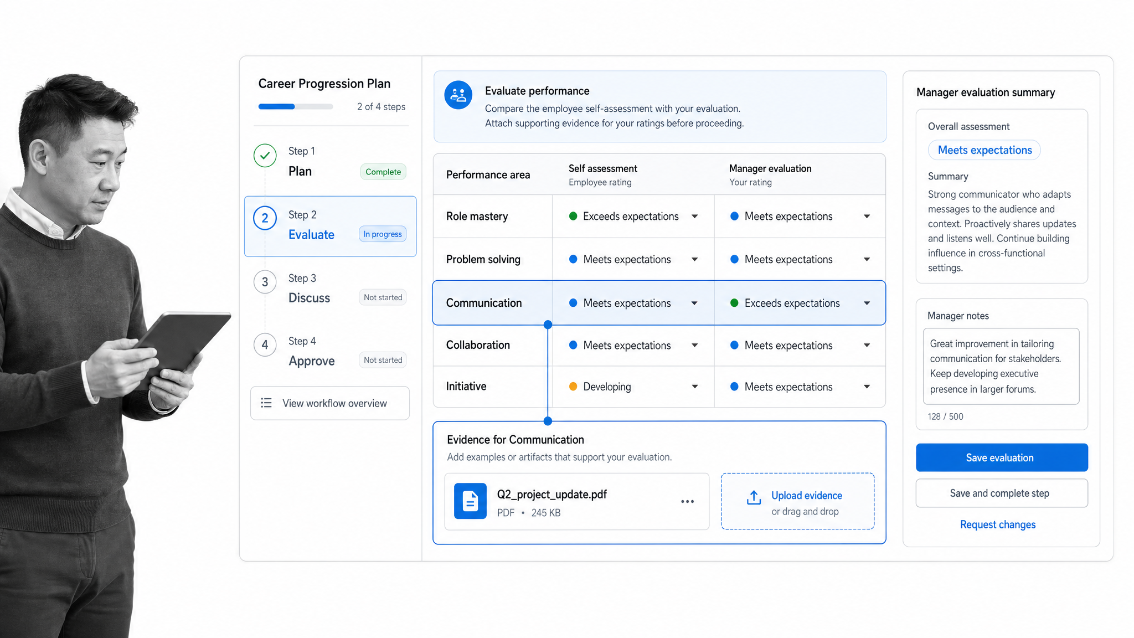
Task: Open the Communication manager rating Exceeds expectations dropdown
Action: click(x=800, y=303)
